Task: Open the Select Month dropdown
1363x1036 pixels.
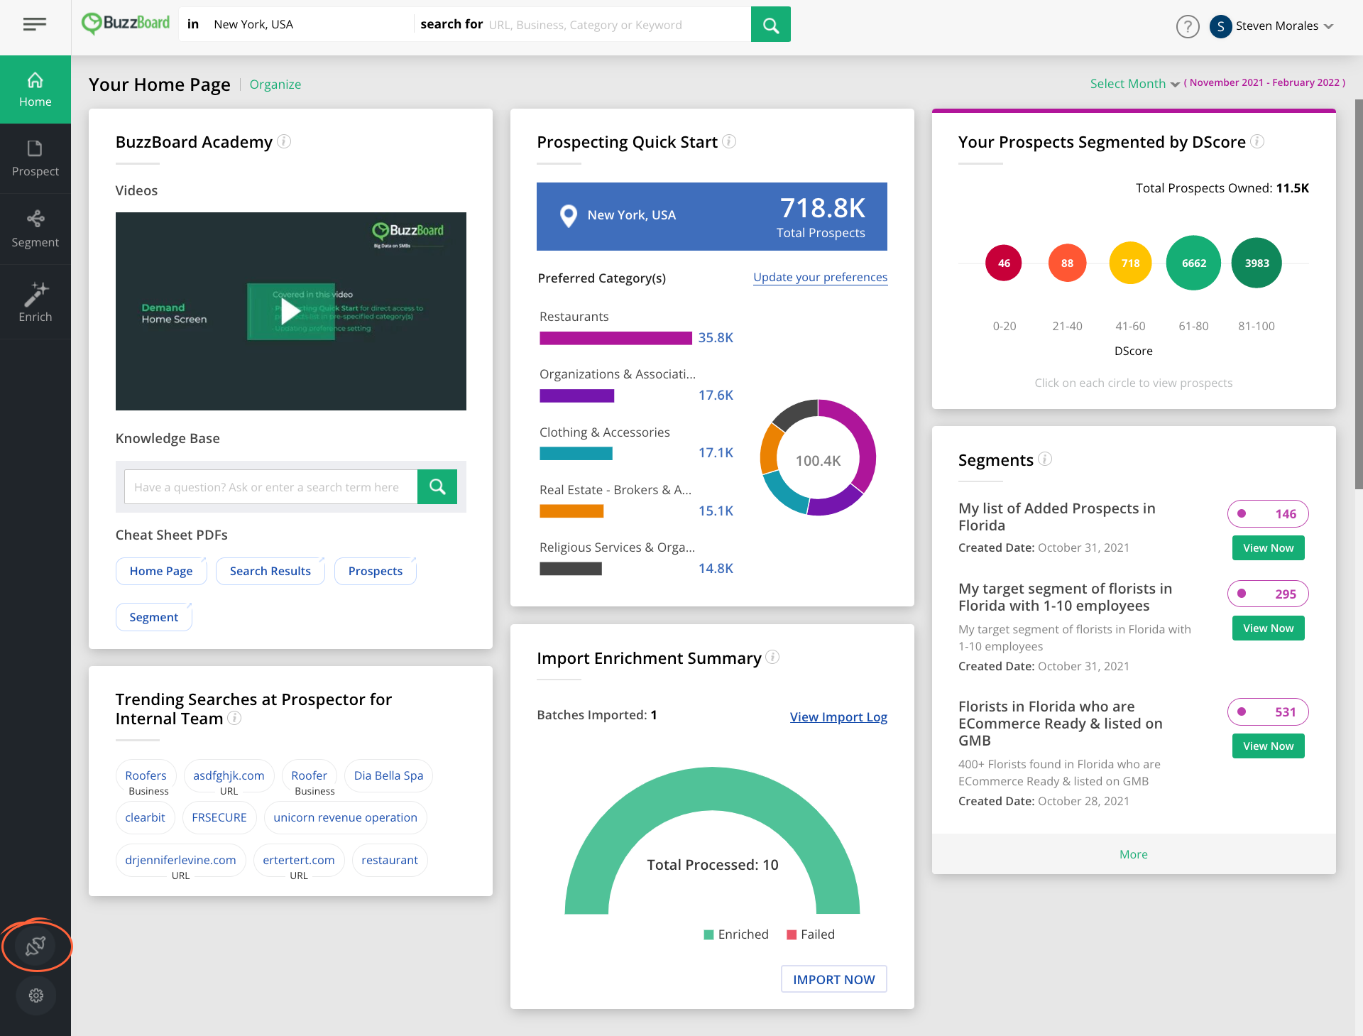Action: [1134, 84]
